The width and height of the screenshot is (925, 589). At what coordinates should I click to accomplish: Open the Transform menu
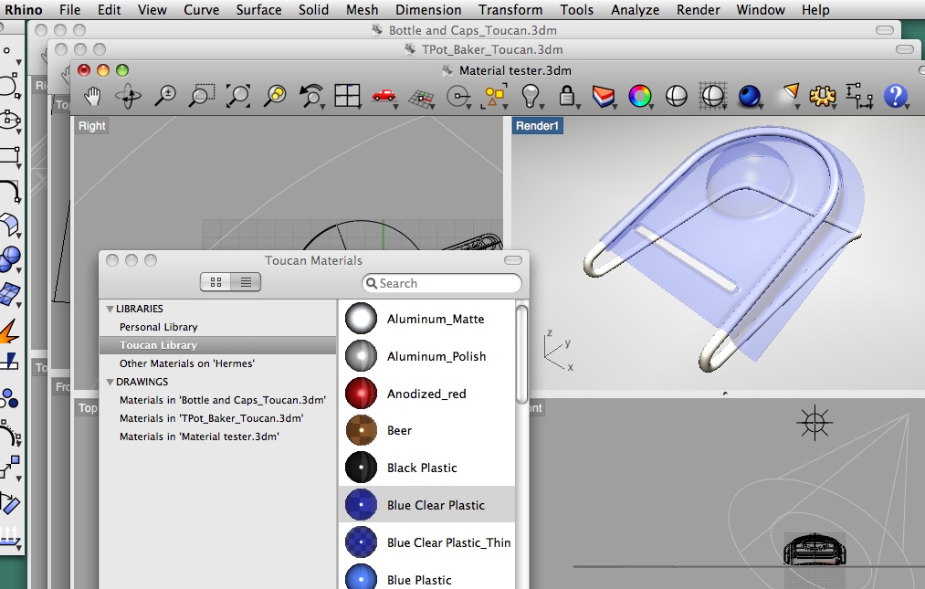(510, 10)
